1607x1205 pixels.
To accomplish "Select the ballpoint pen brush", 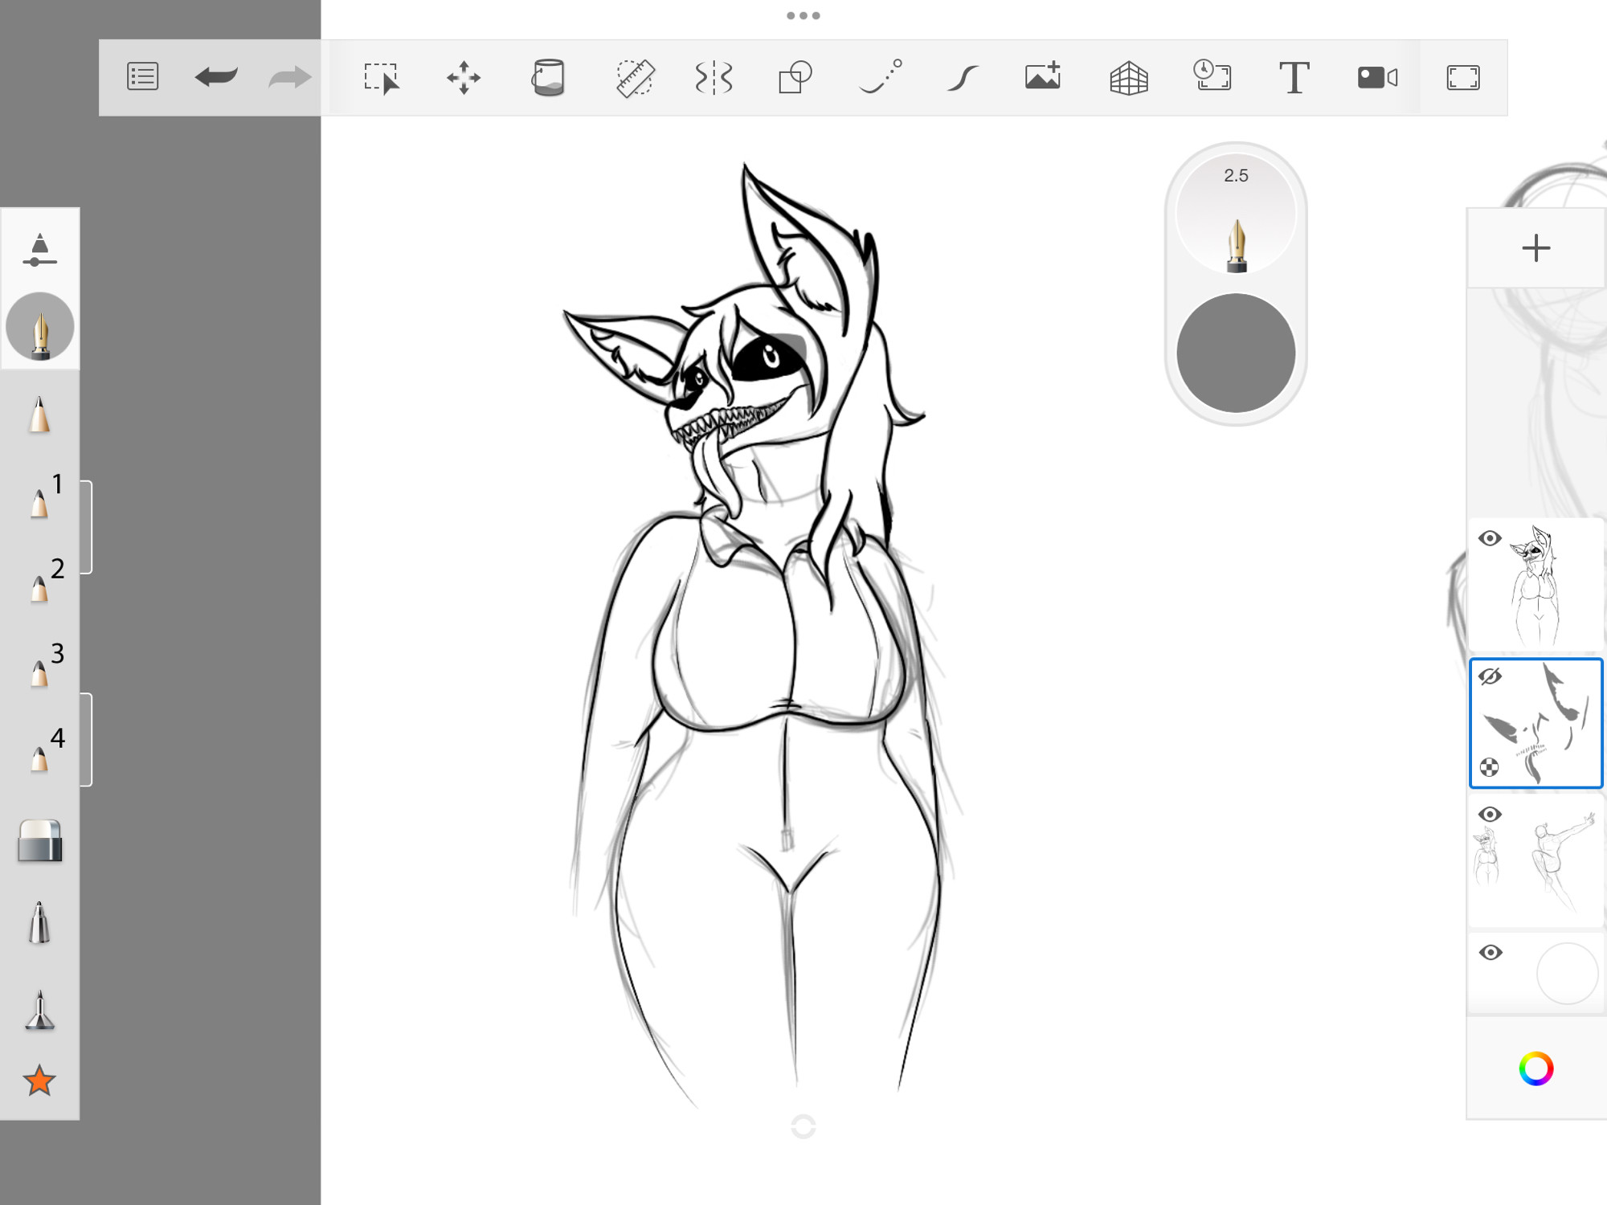I will pos(39,922).
